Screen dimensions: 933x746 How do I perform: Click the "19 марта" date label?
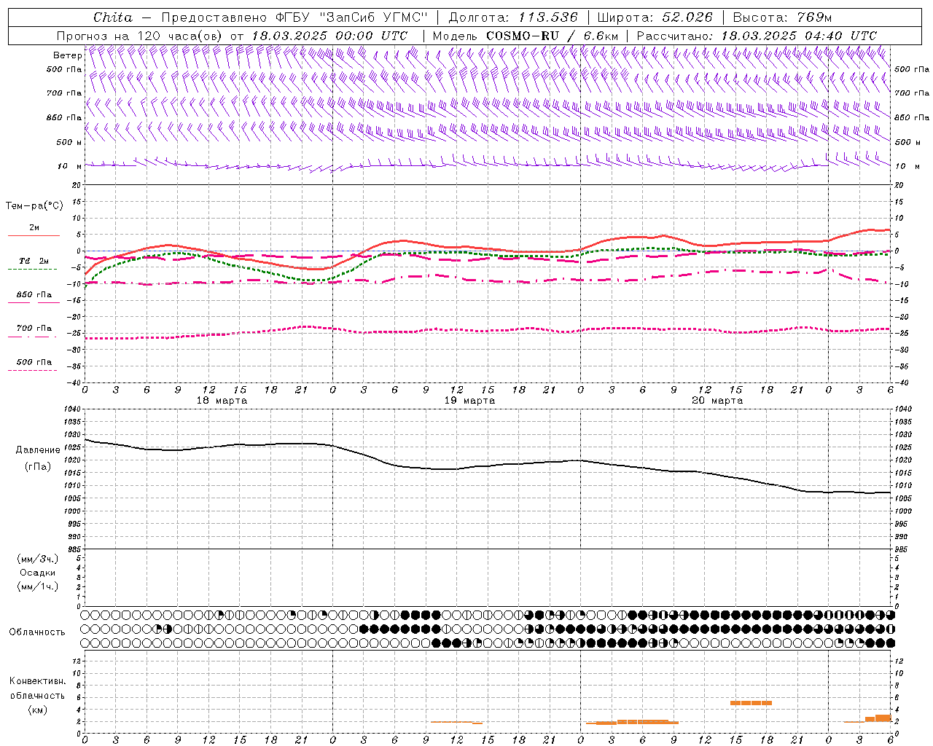[469, 401]
